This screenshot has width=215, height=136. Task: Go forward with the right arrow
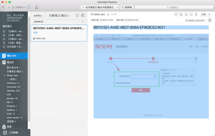tap(9, 7)
